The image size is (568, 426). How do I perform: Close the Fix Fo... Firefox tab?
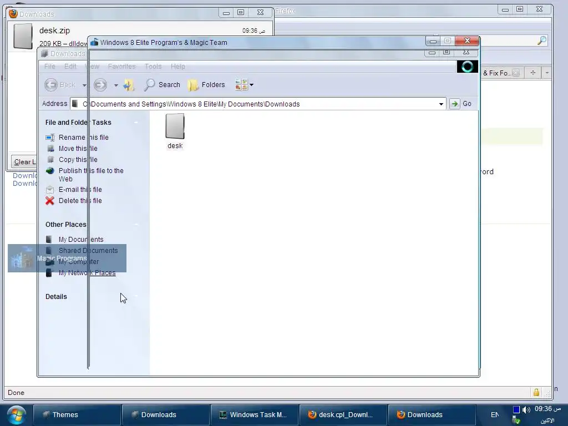pos(516,73)
